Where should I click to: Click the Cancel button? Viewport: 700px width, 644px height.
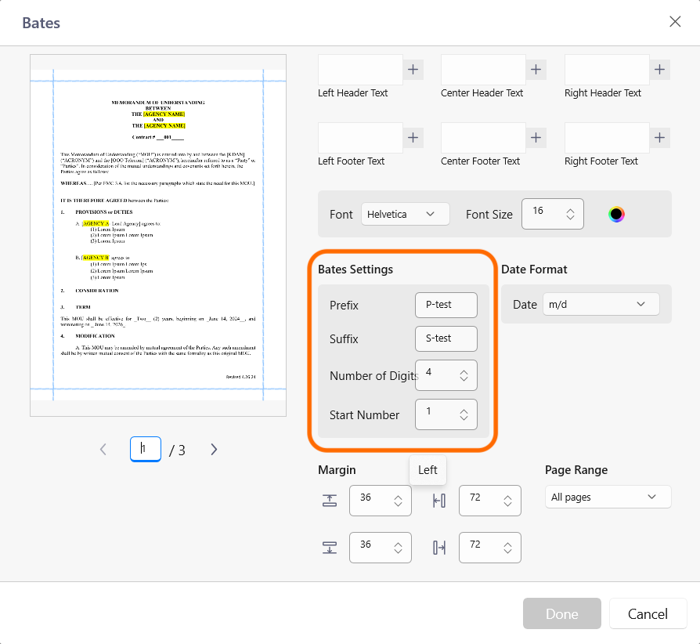point(648,613)
